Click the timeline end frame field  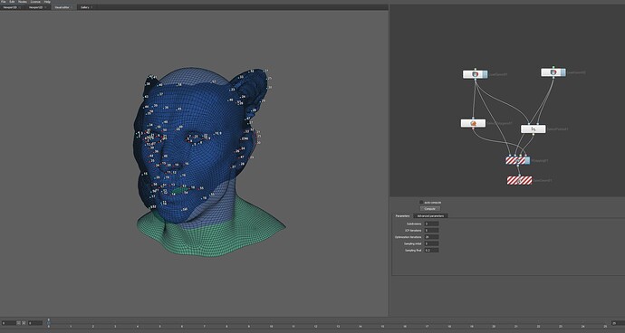click(x=618, y=323)
